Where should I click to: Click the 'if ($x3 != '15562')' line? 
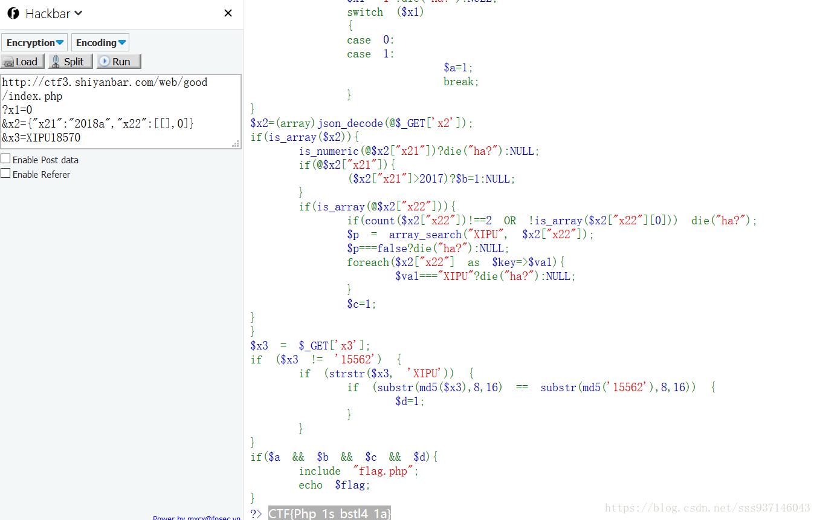[326, 360]
